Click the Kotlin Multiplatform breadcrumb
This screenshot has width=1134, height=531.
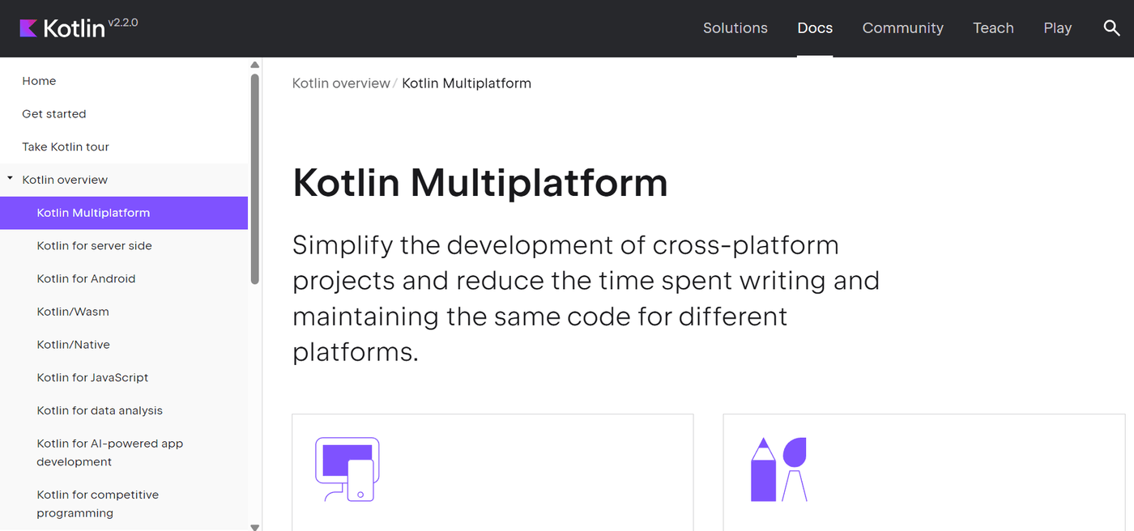click(x=467, y=83)
